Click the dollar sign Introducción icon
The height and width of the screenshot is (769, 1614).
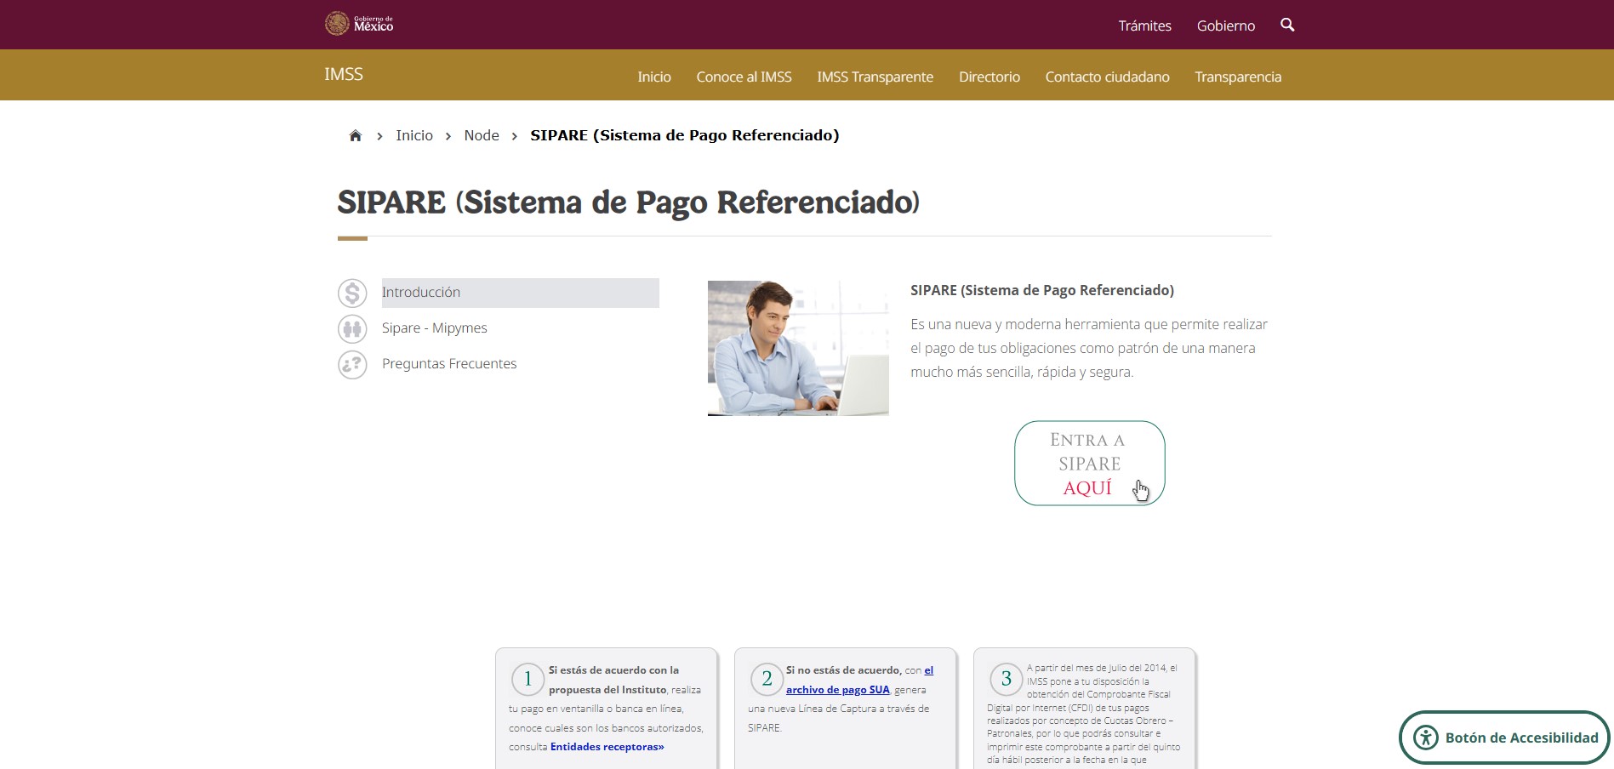(x=352, y=293)
